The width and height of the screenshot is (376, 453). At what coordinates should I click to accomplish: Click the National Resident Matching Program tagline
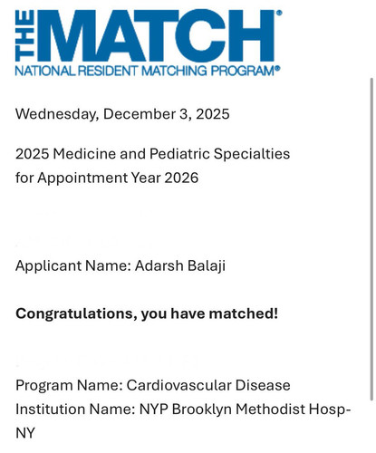click(148, 71)
